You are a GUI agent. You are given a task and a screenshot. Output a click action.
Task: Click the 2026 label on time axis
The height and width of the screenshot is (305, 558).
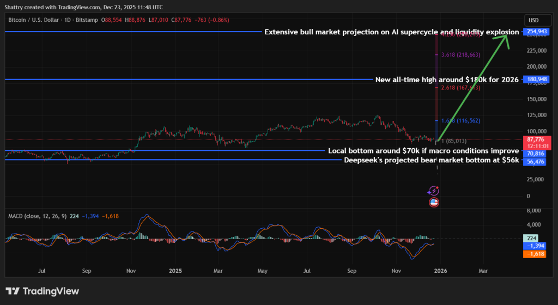tap(440, 271)
